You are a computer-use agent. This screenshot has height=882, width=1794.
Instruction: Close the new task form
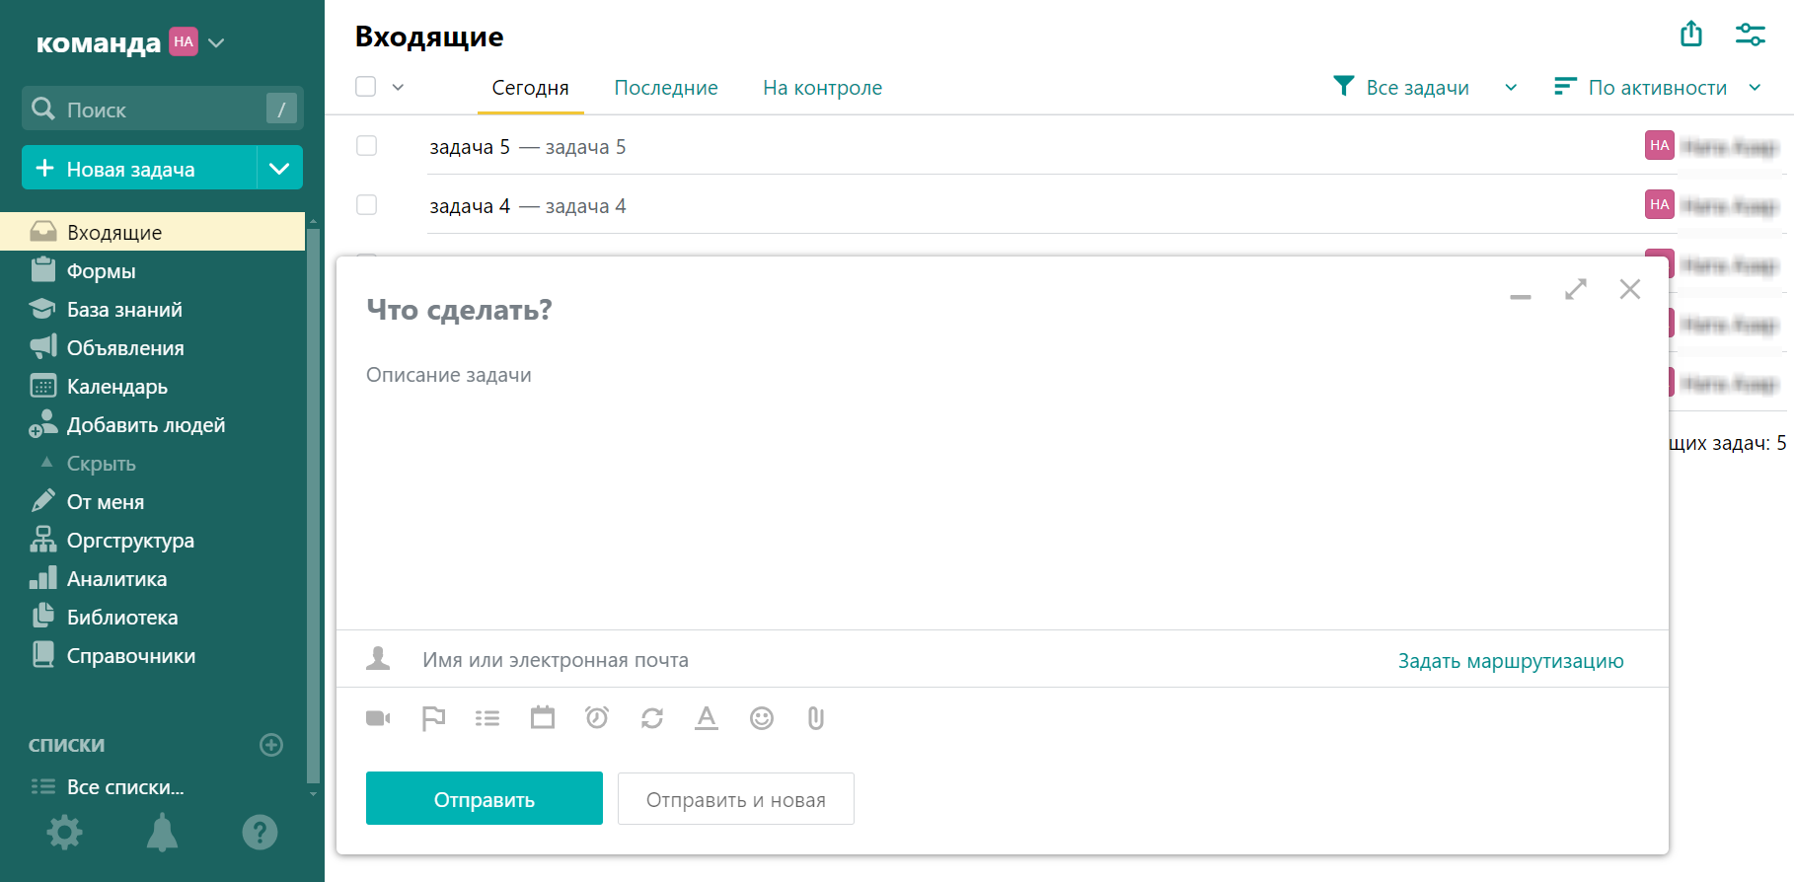(1630, 289)
